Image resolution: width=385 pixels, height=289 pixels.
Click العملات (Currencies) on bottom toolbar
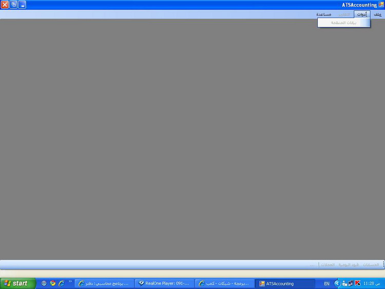tap(328, 265)
